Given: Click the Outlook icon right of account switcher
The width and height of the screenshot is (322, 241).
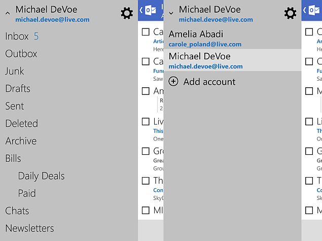Looking at the screenshot, I should (311, 10).
